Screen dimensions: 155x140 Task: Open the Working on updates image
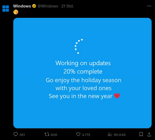(x=82, y=73)
